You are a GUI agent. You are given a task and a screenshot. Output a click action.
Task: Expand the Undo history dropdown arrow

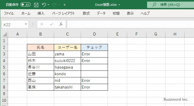point(49,5)
